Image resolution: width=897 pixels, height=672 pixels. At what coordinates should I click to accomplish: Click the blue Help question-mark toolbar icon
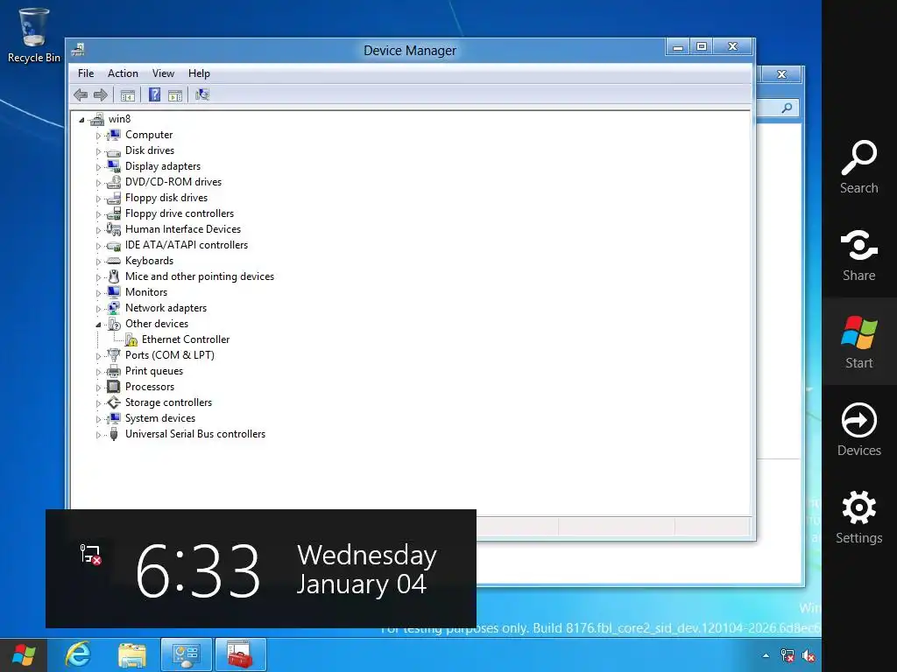tap(154, 94)
